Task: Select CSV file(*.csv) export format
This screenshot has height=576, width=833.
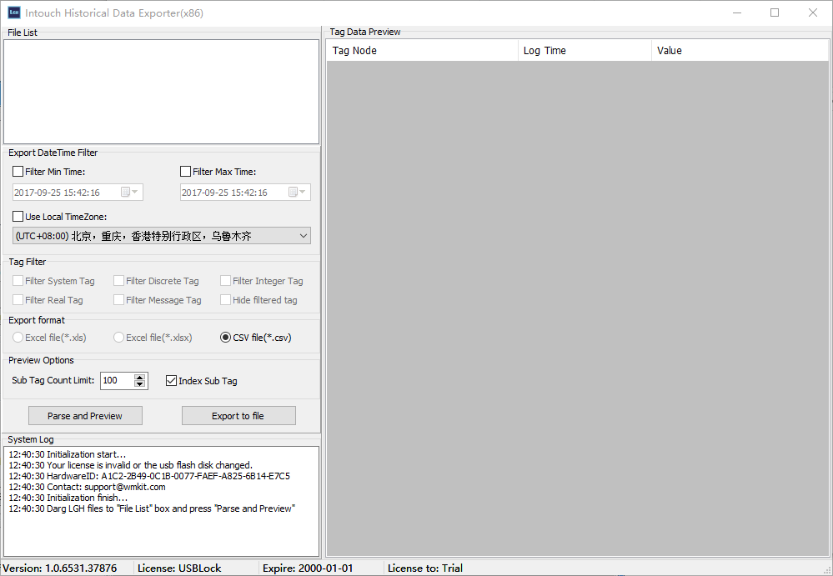Action: click(226, 337)
